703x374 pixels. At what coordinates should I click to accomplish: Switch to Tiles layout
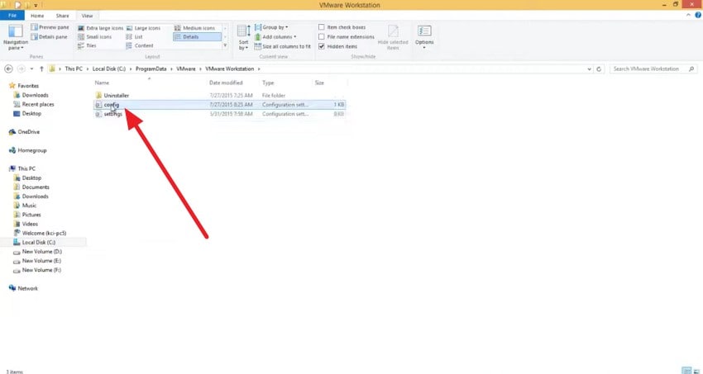coord(87,45)
